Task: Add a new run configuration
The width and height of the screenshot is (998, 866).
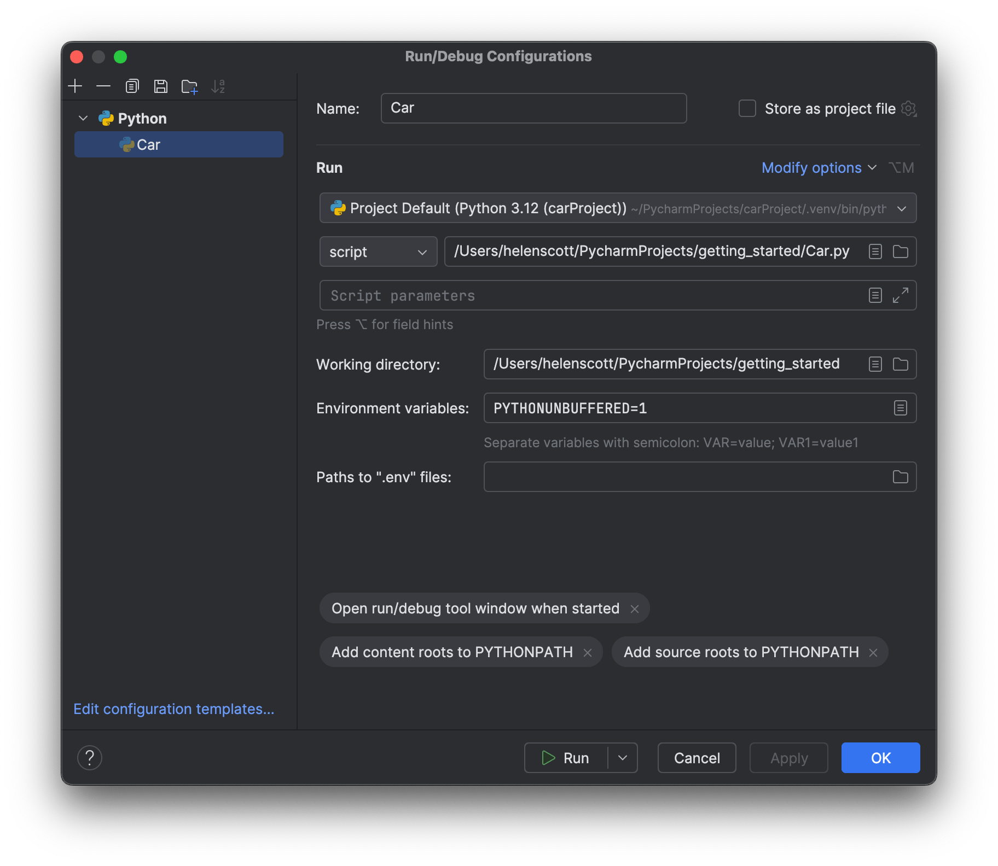Action: pyautogui.click(x=75, y=86)
